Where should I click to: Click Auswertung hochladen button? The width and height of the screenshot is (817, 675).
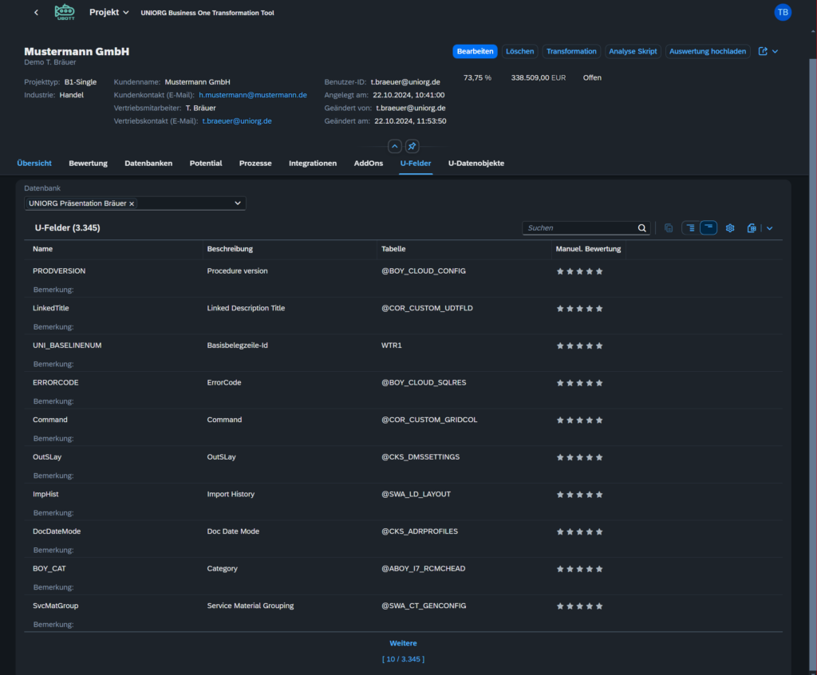(x=707, y=51)
